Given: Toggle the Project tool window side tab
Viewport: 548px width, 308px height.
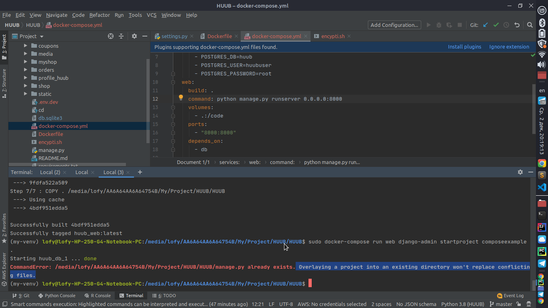Looking at the screenshot, I should pos(4,47).
